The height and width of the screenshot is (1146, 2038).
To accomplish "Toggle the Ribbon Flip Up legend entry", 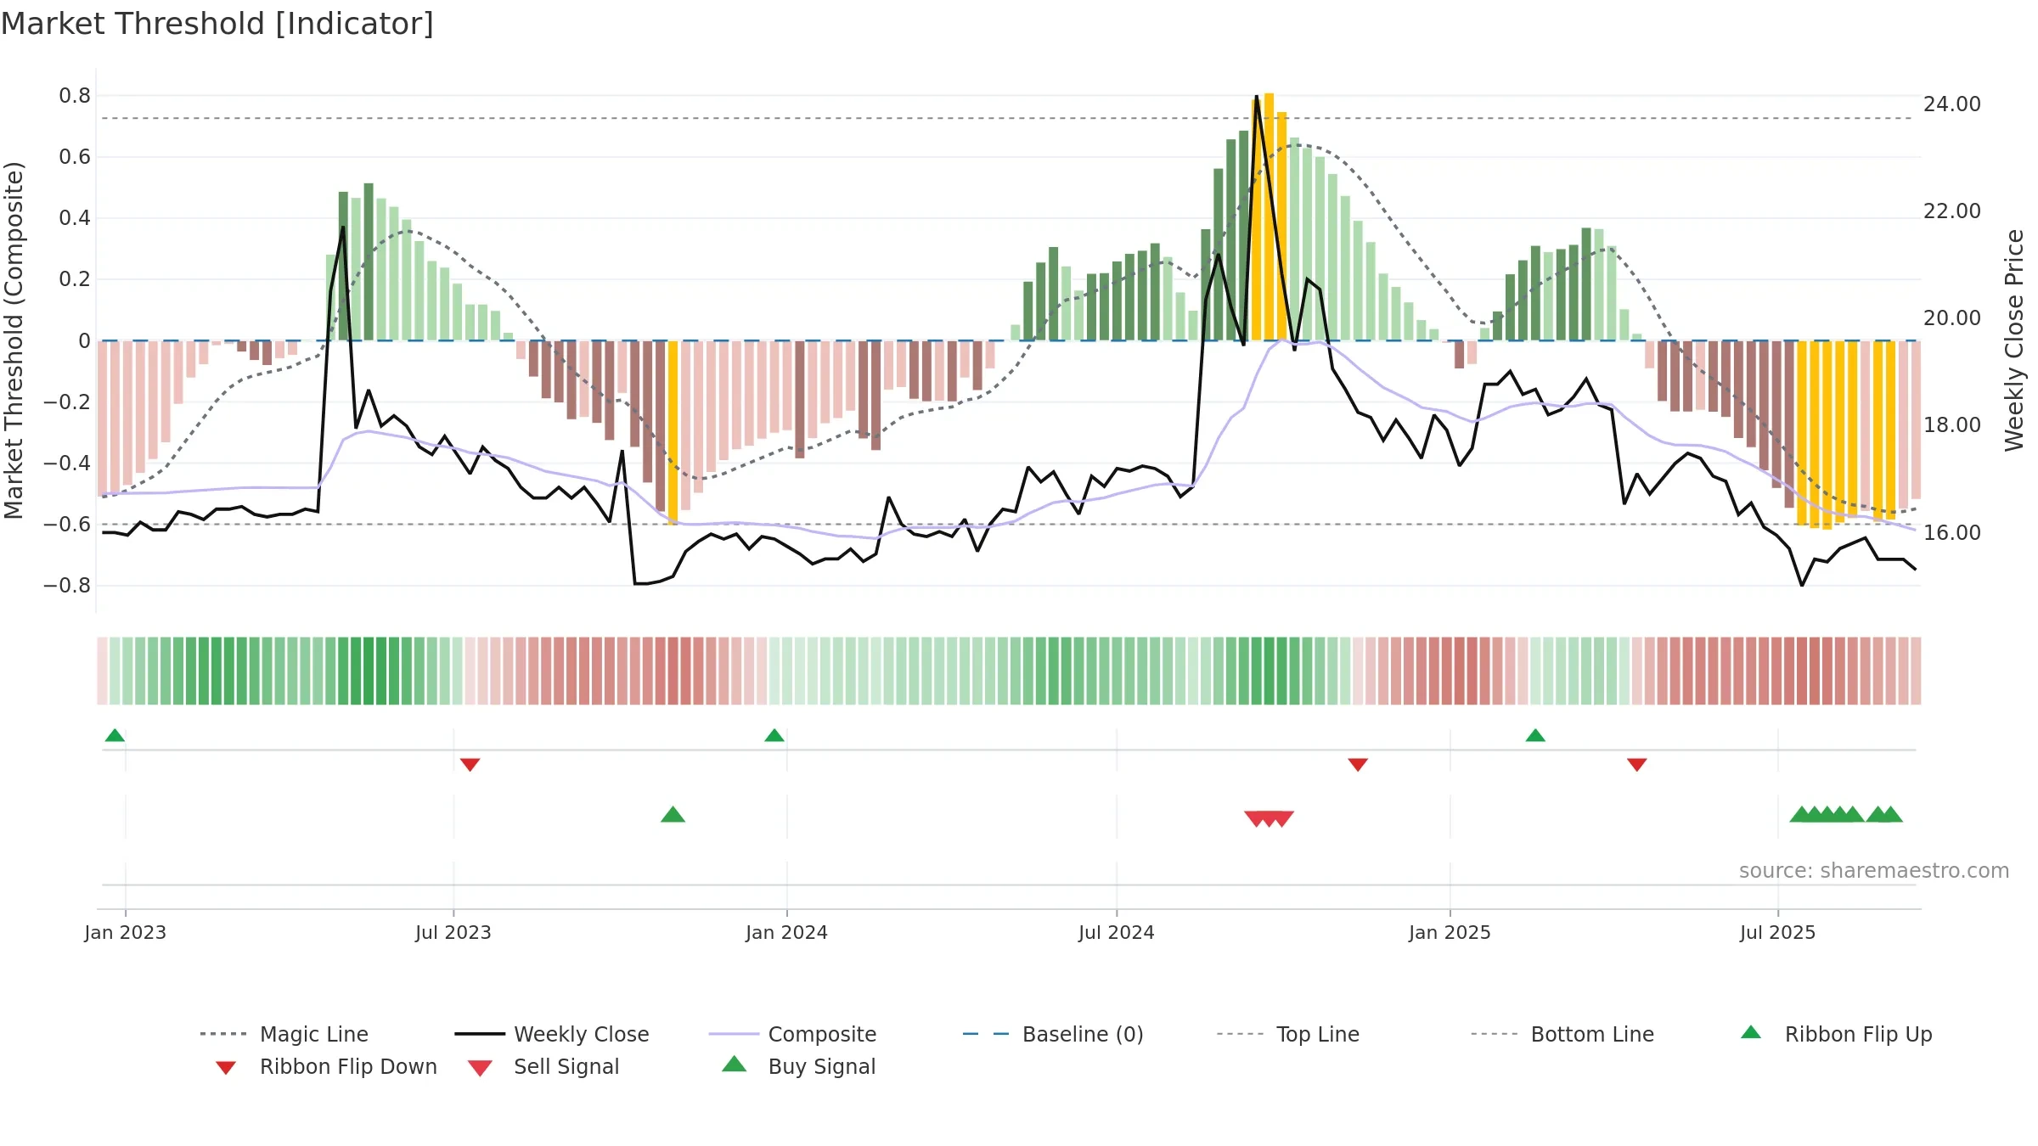I will click(1836, 1034).
